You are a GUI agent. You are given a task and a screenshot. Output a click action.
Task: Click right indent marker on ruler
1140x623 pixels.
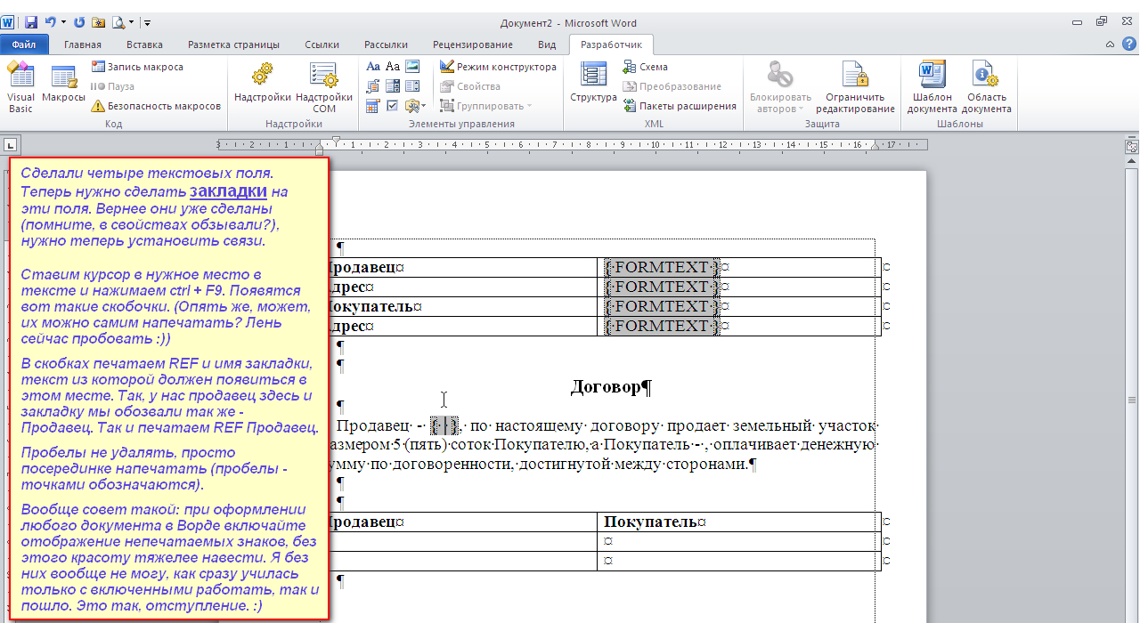(x=875, y=147)
